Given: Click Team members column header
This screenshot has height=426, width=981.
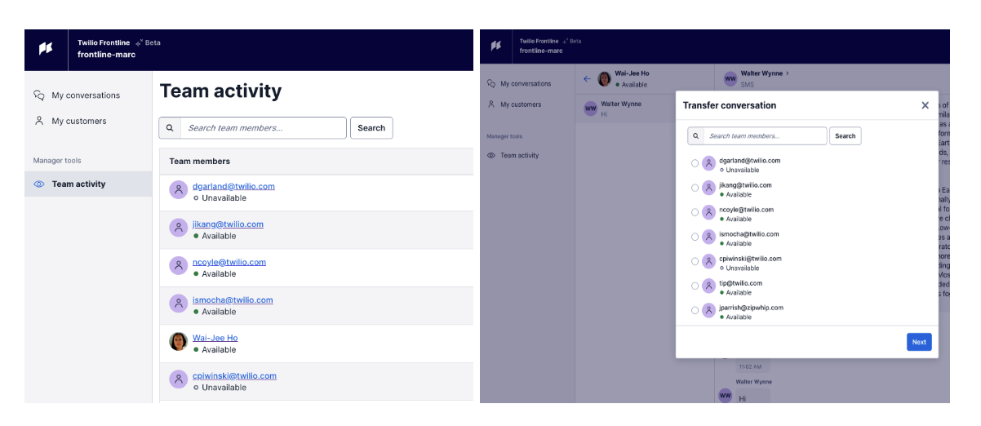Looking at the screenshot, I should coord(200,161).
